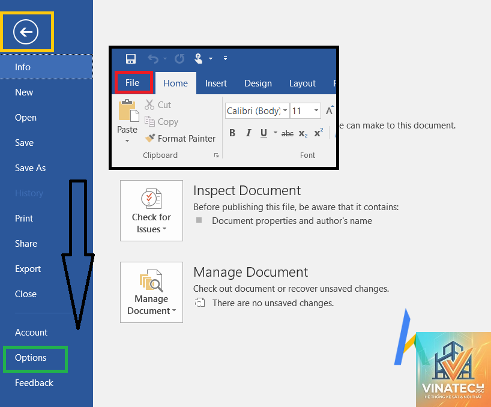This screenshot has height=407, width=491.
Task: Click the Paste clipboard icon
Action: (128, 110)
